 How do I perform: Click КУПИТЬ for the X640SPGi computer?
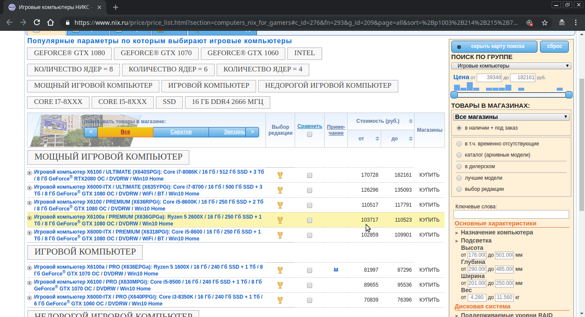pyautogui.click(x=429, y=175)
